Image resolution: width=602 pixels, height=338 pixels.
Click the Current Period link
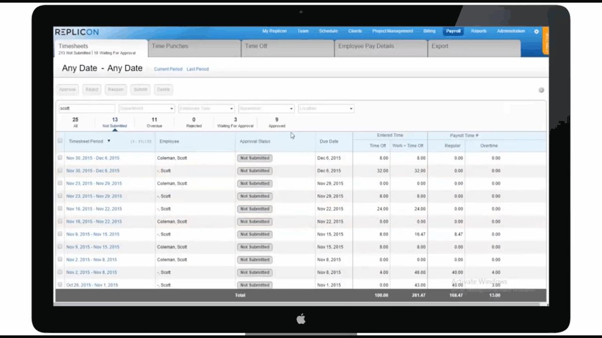168,69
